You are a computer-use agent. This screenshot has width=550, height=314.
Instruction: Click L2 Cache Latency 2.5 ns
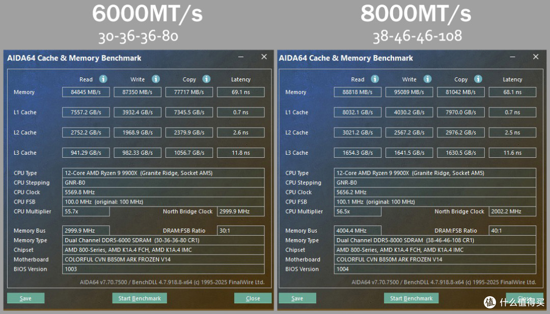512,132
